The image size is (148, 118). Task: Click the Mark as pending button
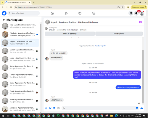point(70,34)
